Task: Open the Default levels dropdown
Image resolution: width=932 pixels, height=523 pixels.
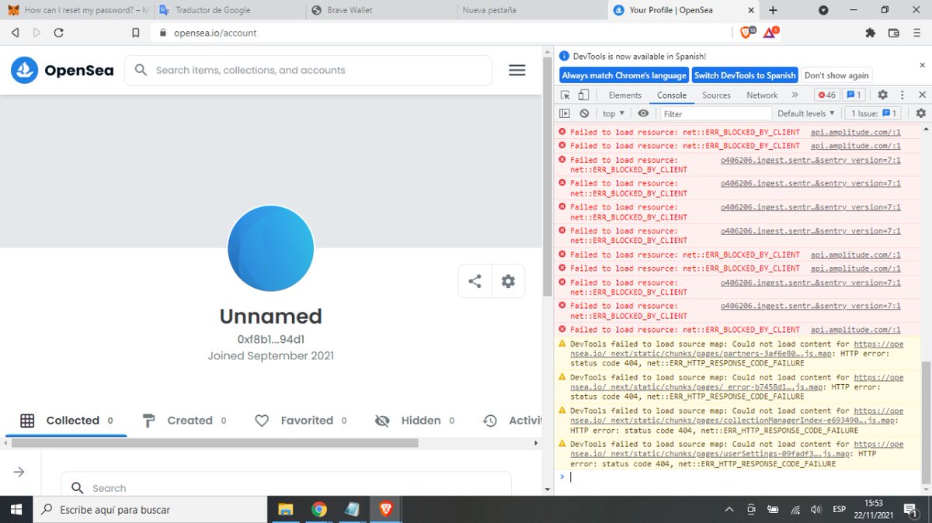Action: 806,113
